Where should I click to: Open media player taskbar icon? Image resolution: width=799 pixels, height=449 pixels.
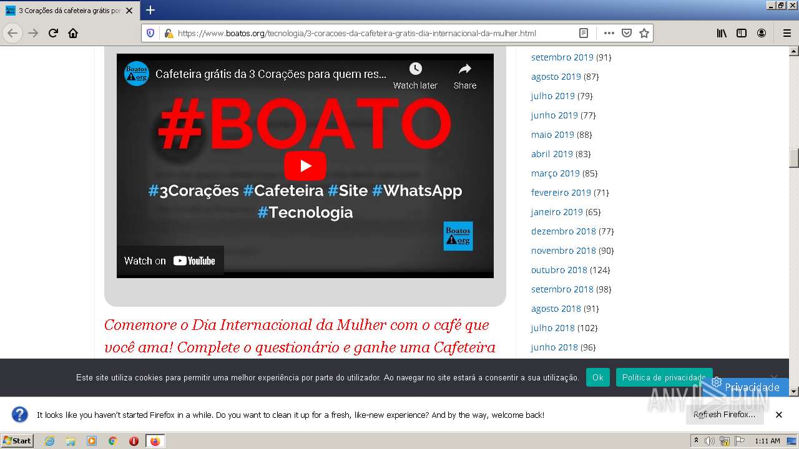[x=92, y=441]
